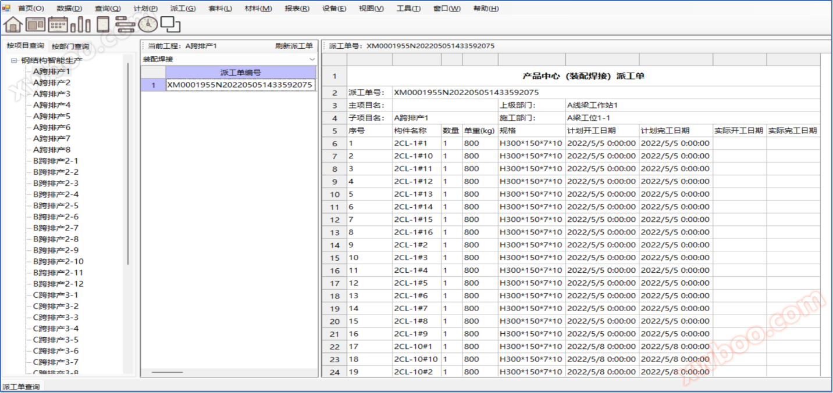The width and height of the screenshot is (833, 393).
Task: Select A跨排产3 in project tree
Action: (x=52, y=94)
